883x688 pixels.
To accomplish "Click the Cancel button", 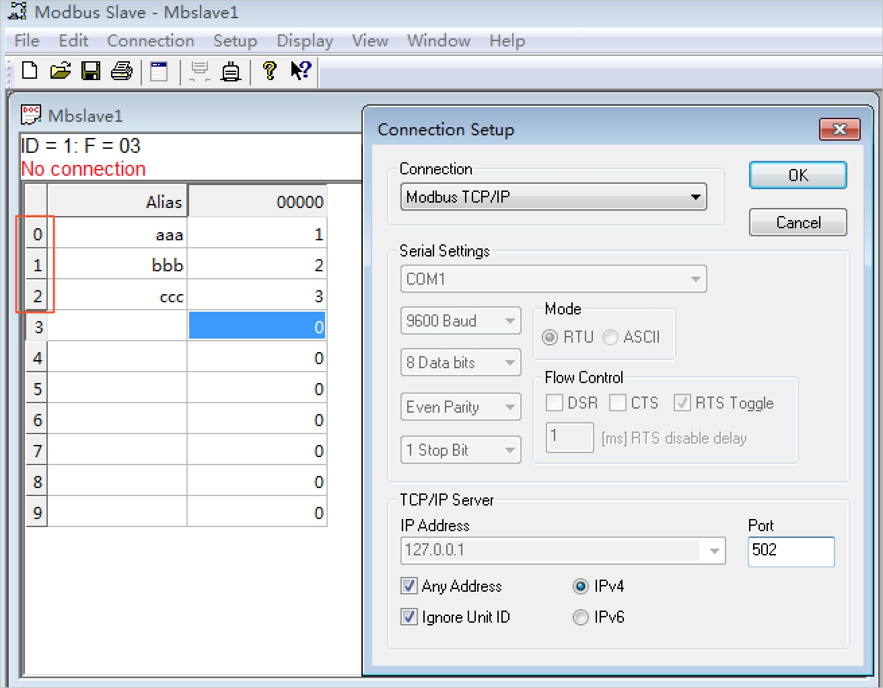I will (798, 222).
